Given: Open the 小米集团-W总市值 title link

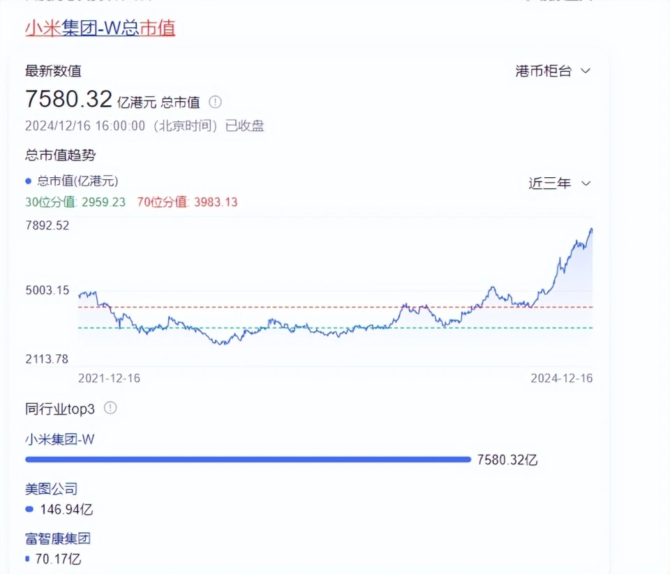Looking at the screenshot, I should click(x=100, y=27).
